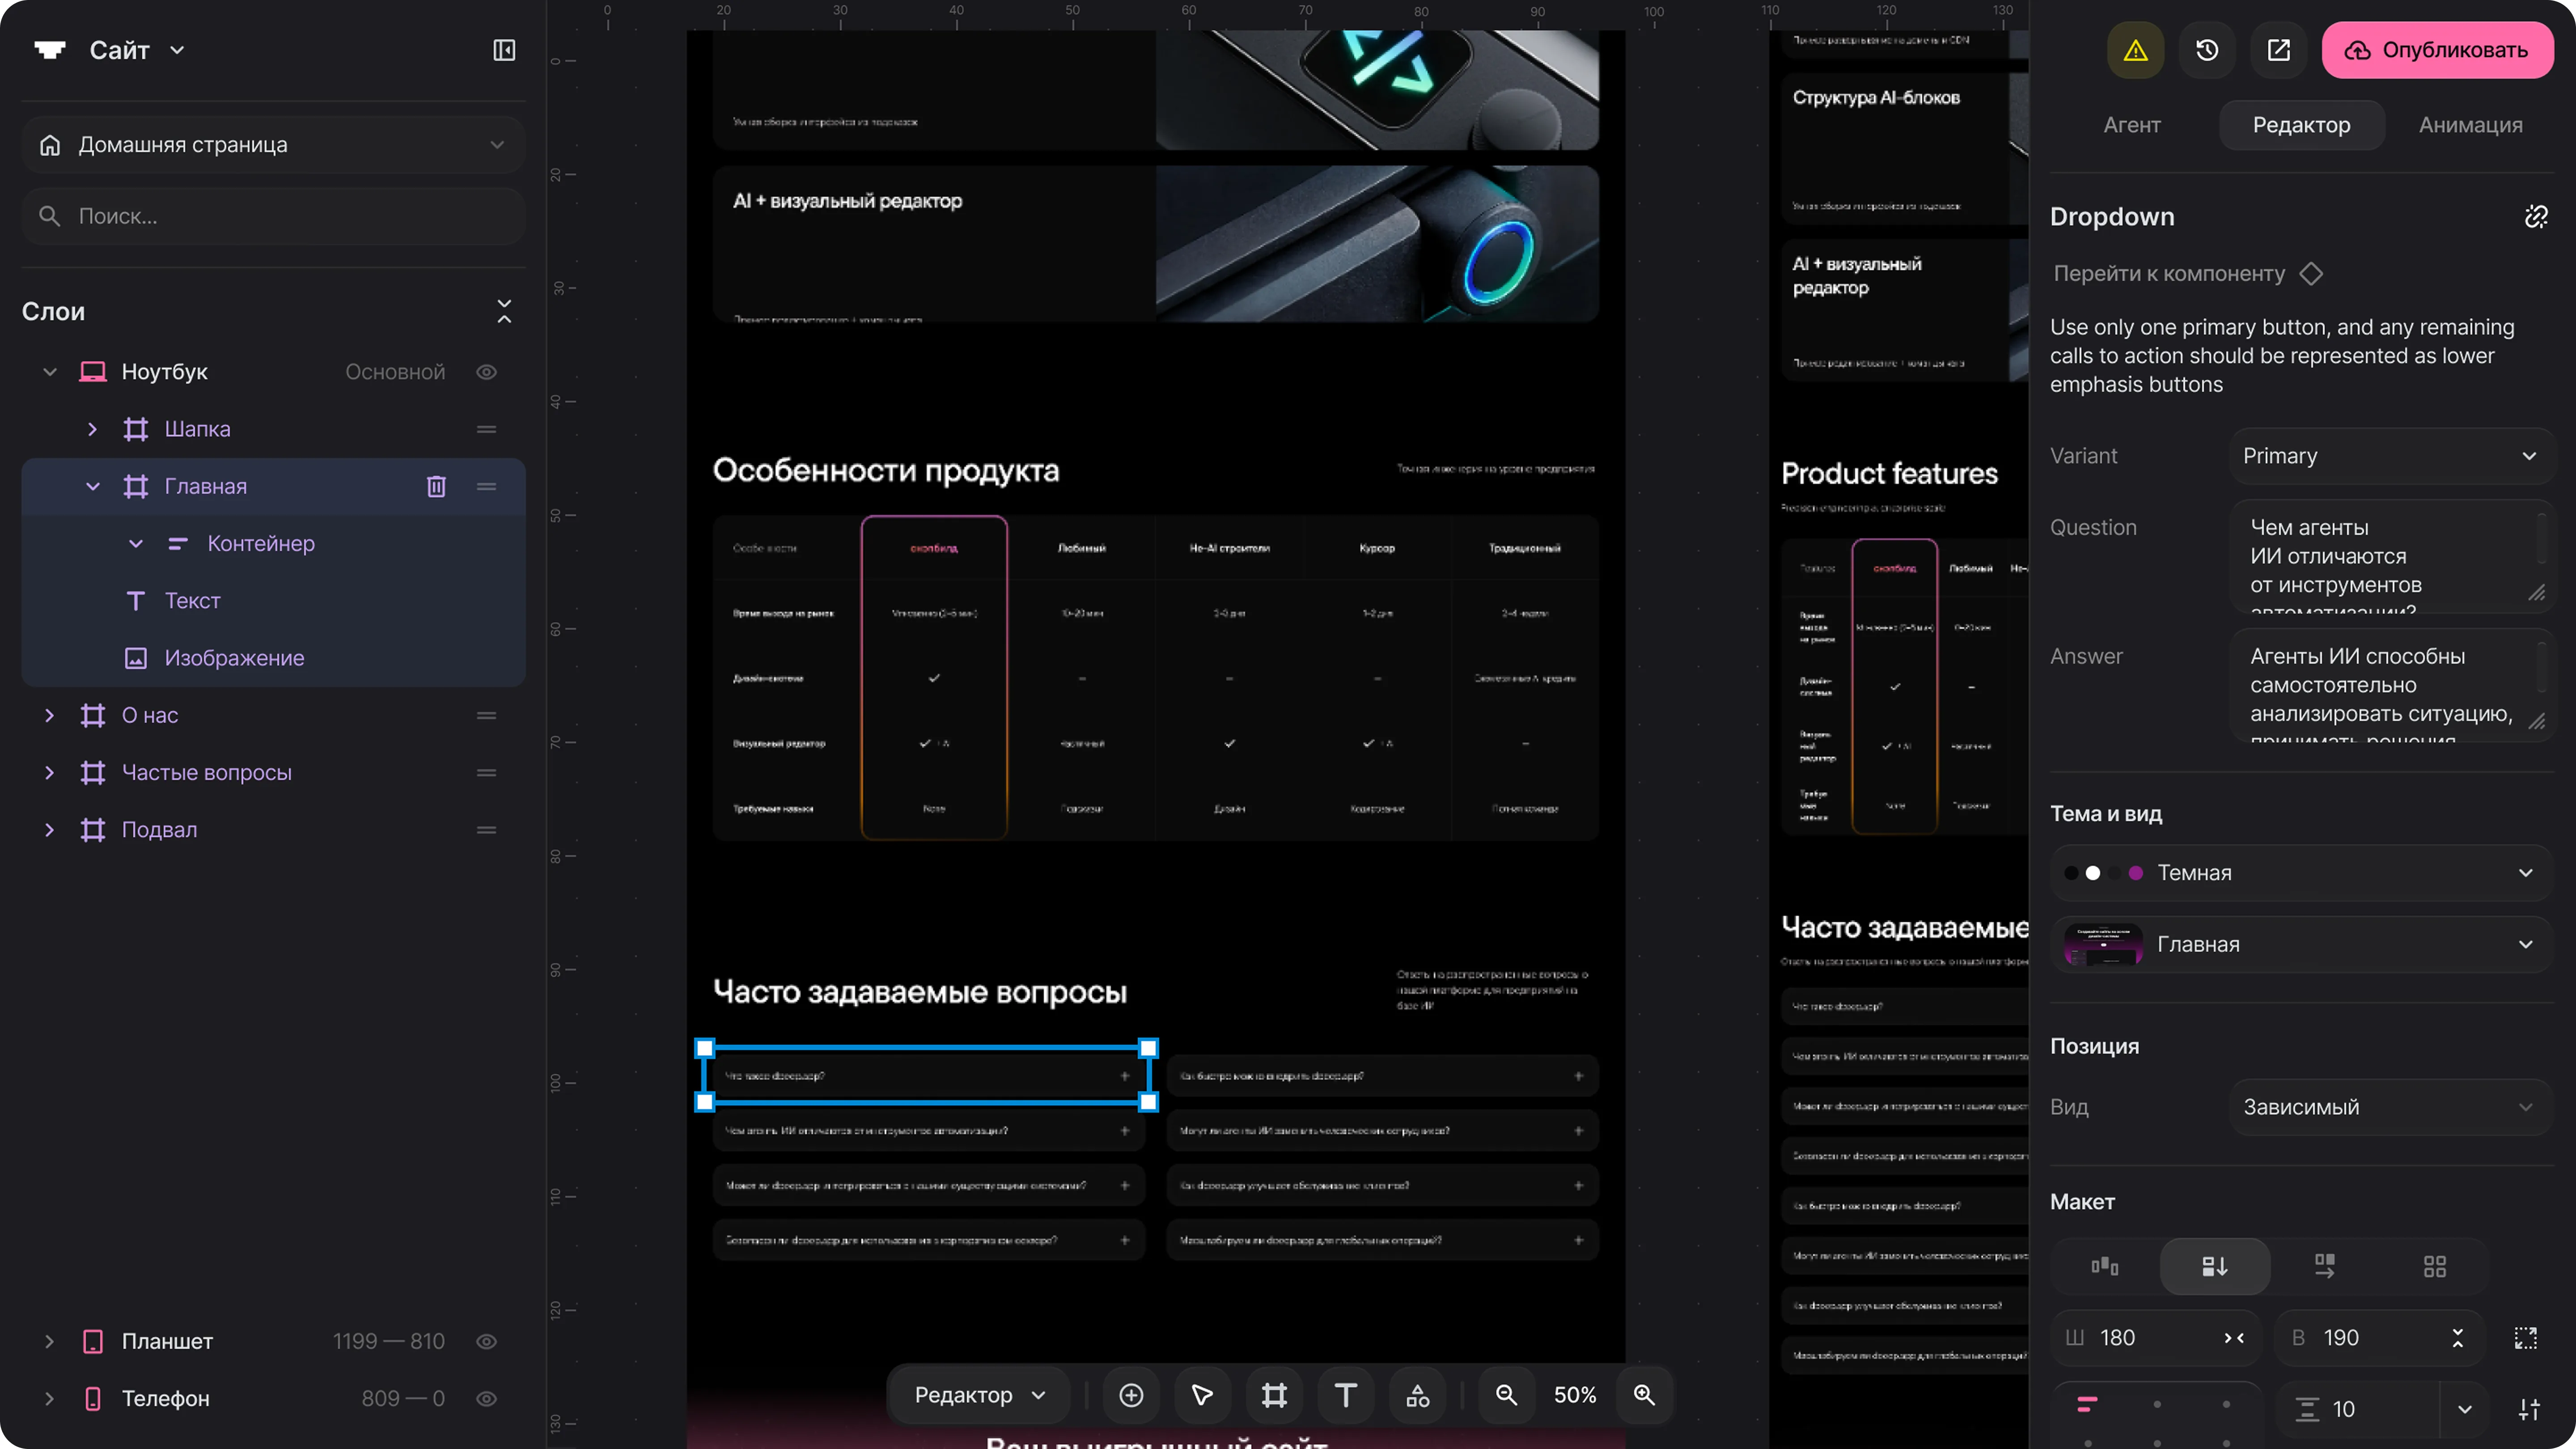
Task: Switch to the Анимация tab
Action: point(2470,125)
